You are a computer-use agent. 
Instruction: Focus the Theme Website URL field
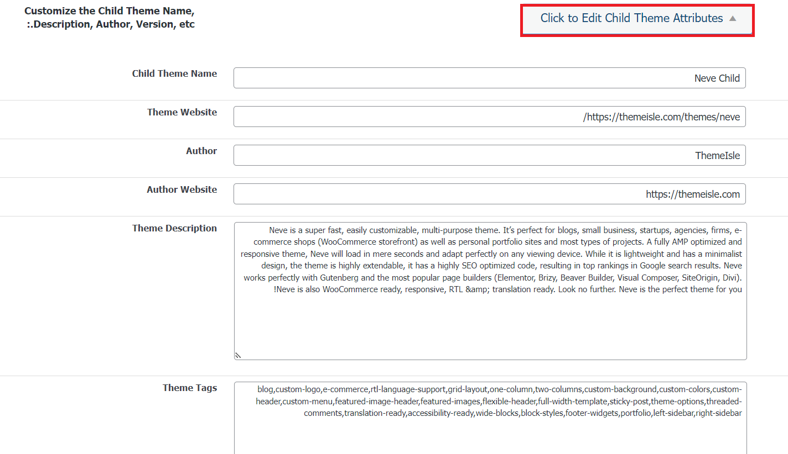(490, 117)
